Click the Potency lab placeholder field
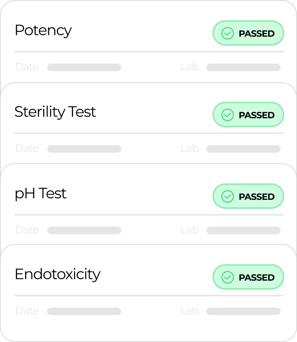The height and width of the screenshot is (342, 297). click(x=244, y=67)
